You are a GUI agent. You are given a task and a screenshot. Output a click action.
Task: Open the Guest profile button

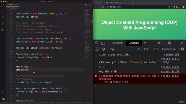tap(176, 7)
